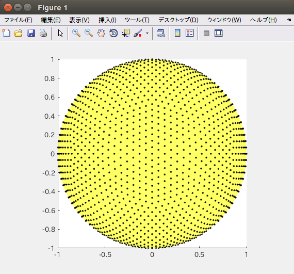Click the Hide Plot Tools icon
294x274 pixels.
(206, 34)
